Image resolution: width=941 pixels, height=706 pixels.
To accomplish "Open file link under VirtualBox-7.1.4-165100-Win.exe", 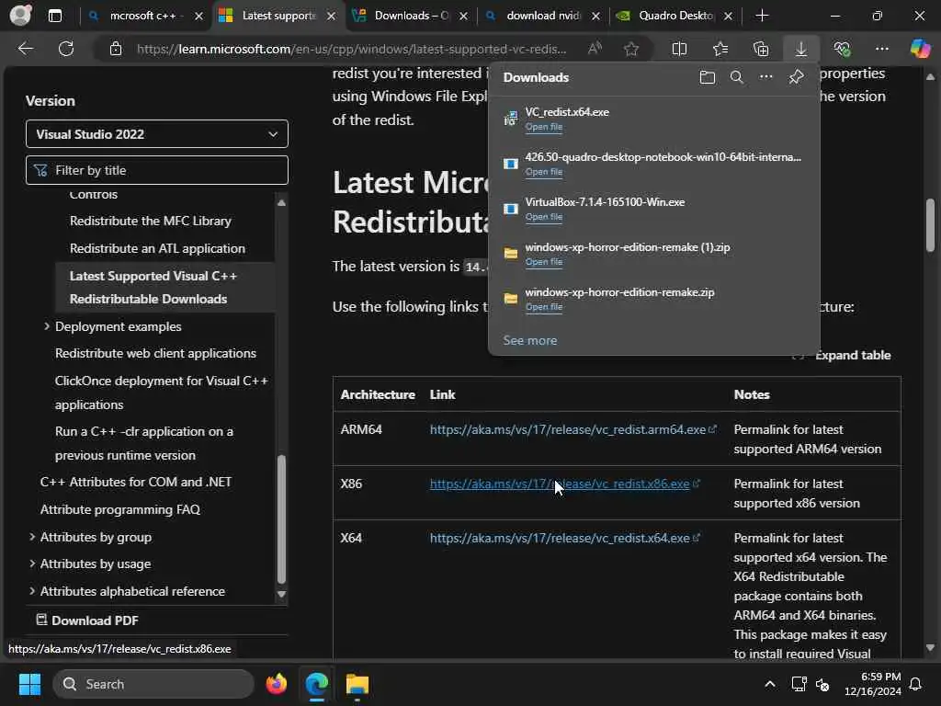I will 544,217.
